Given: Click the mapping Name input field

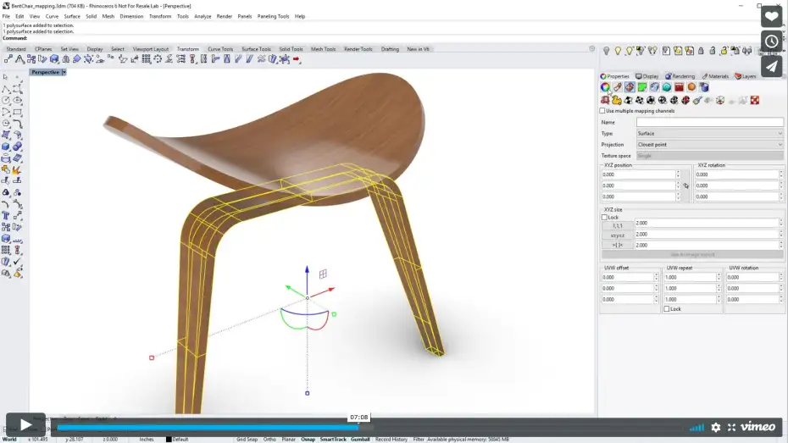Looking at the screenshot, I should [x=709, y=122].
